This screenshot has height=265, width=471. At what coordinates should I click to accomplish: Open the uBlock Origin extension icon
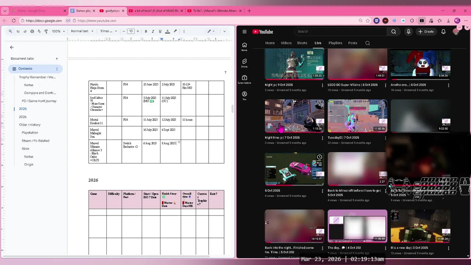click(x=385, y=21)
